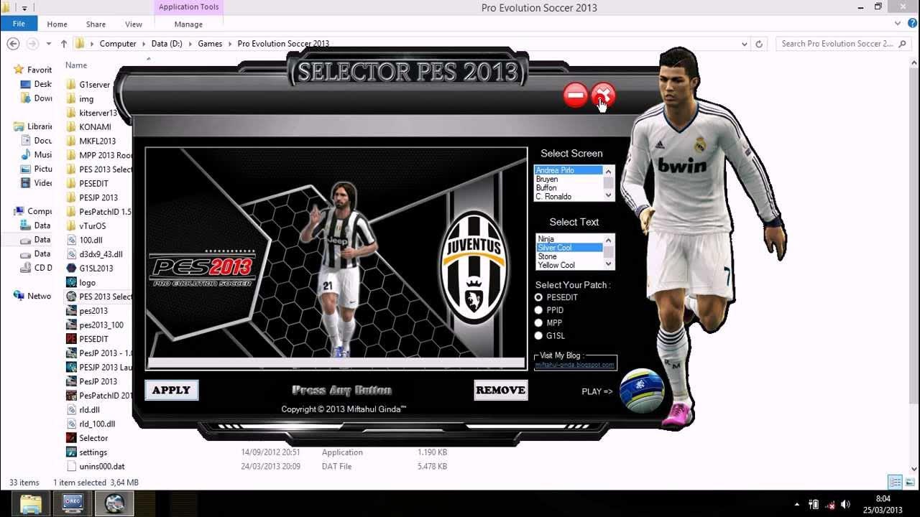Expand the address bar history dropdown
920x517 pixels.
click(744, 44)
